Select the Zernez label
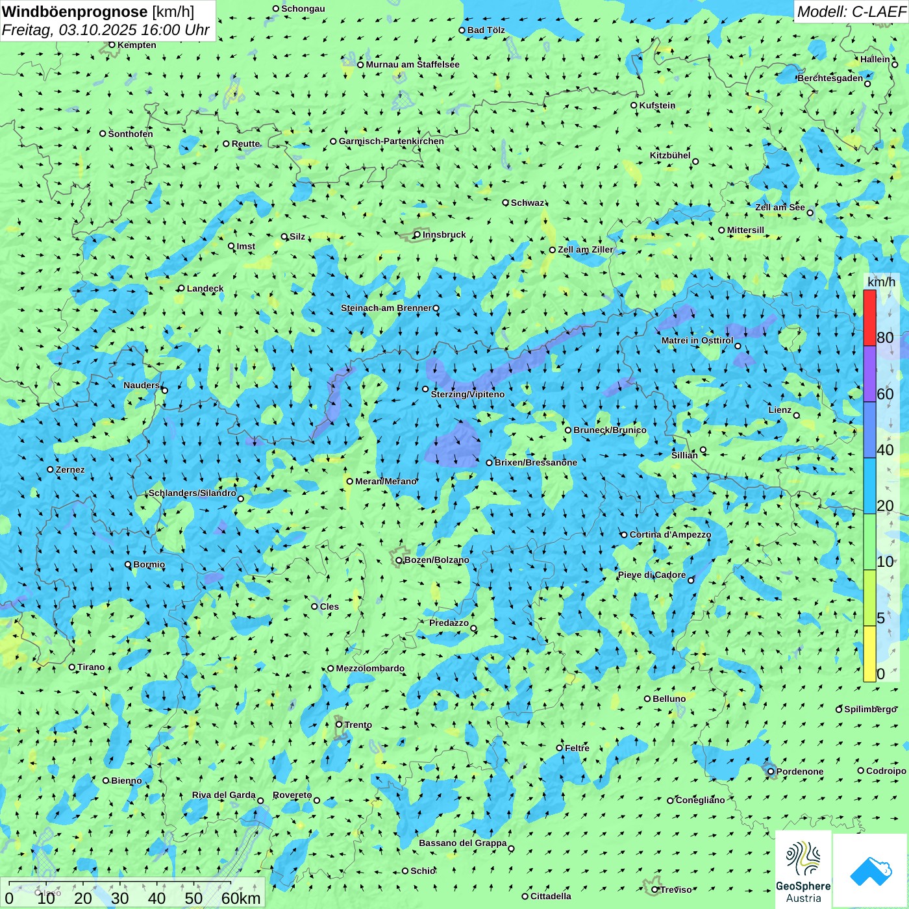 tap(70, 469)
